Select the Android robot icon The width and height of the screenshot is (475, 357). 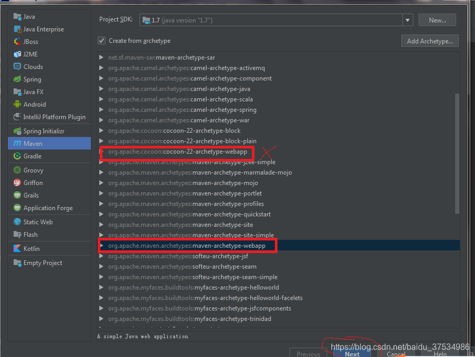[x=17, y=104]
